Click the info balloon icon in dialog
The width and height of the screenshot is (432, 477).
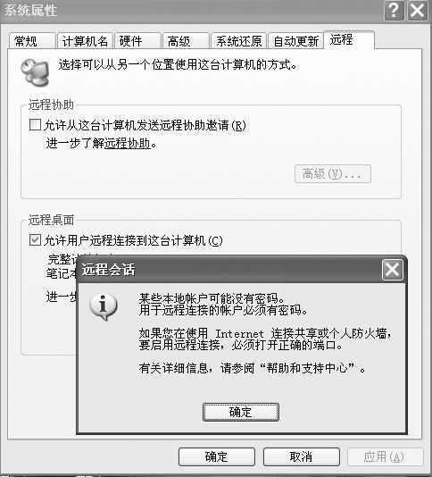[x=104, y=306]
